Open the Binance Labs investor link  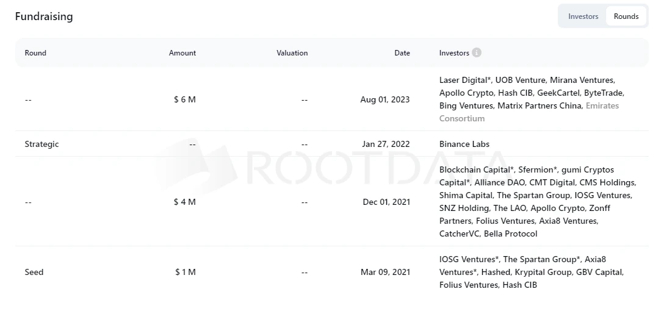(x=464, y=144)
